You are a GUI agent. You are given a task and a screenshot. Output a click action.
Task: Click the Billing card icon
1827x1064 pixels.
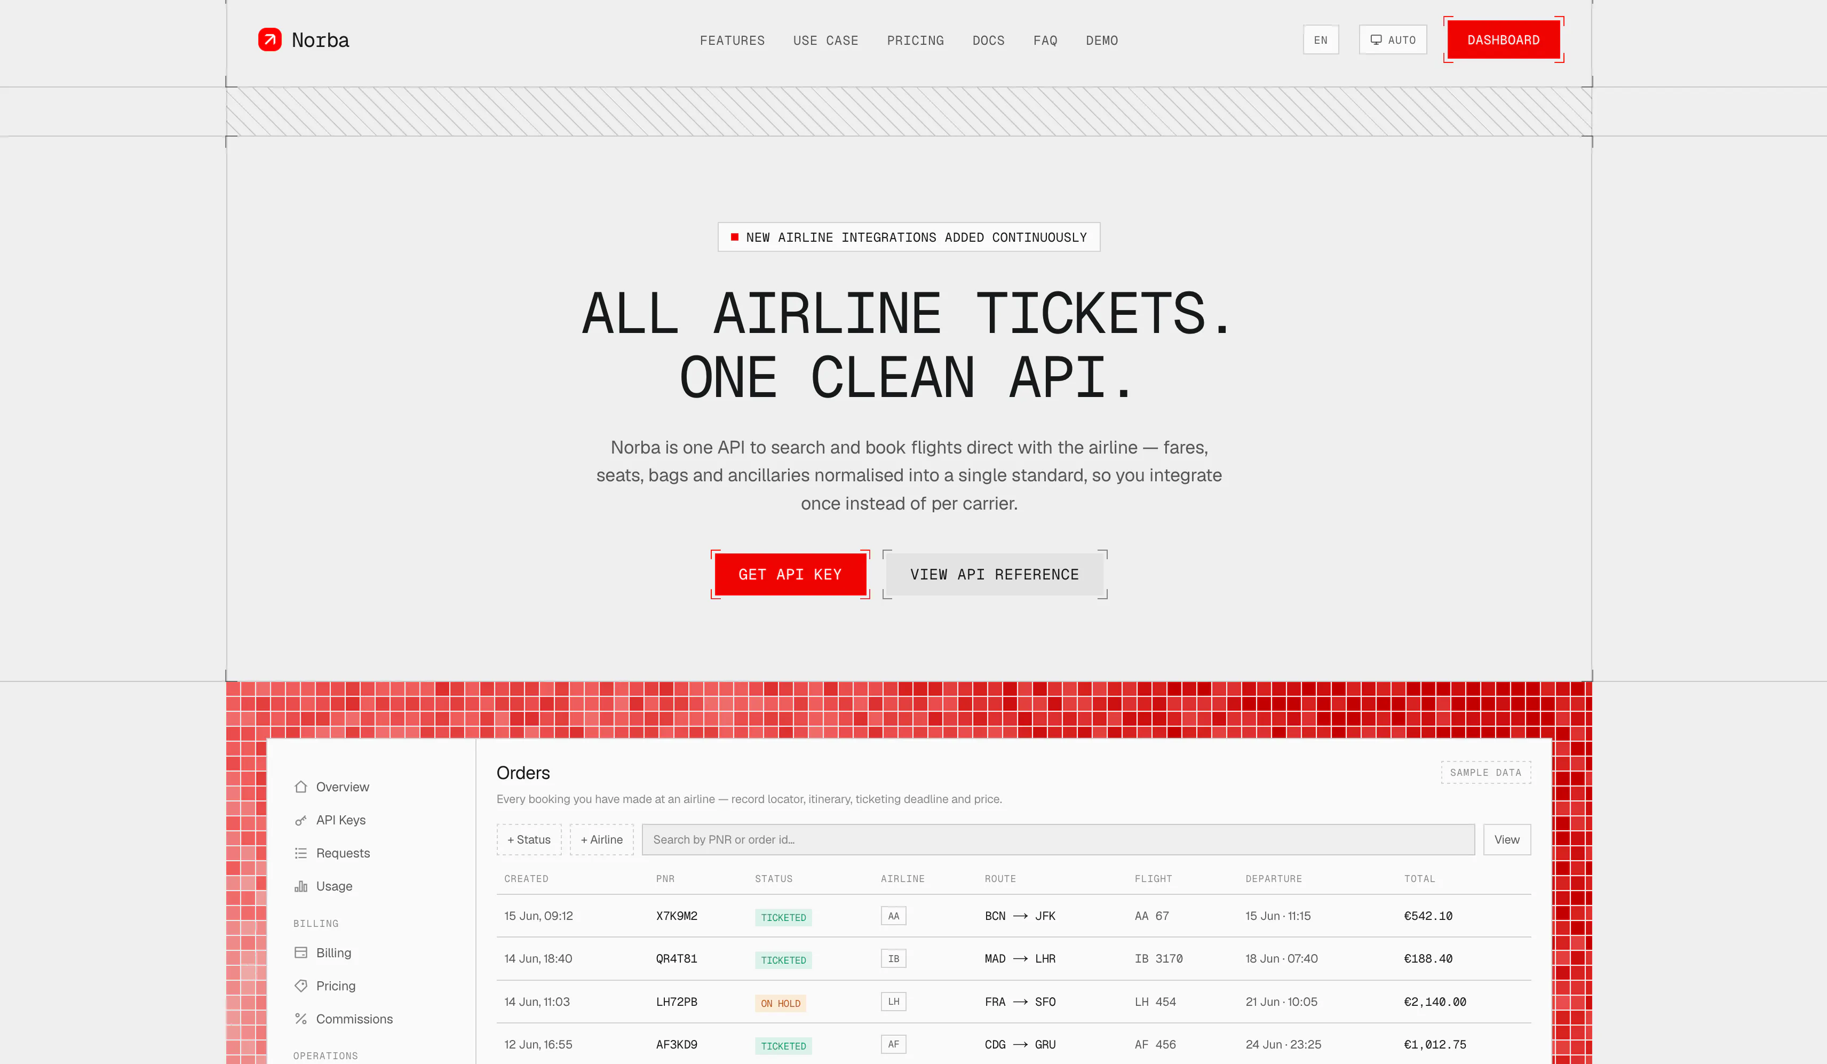(x=301, y=952)
